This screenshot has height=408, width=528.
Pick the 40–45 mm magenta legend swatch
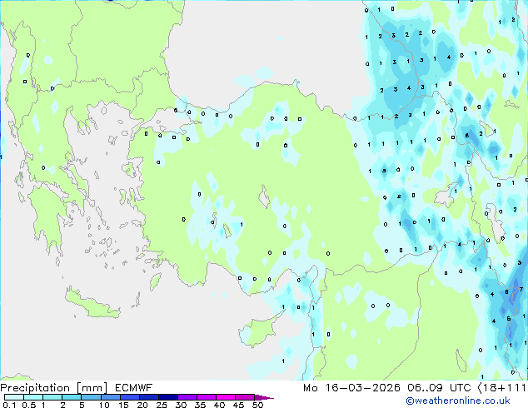pyautogui.click(x=226, y=397)
